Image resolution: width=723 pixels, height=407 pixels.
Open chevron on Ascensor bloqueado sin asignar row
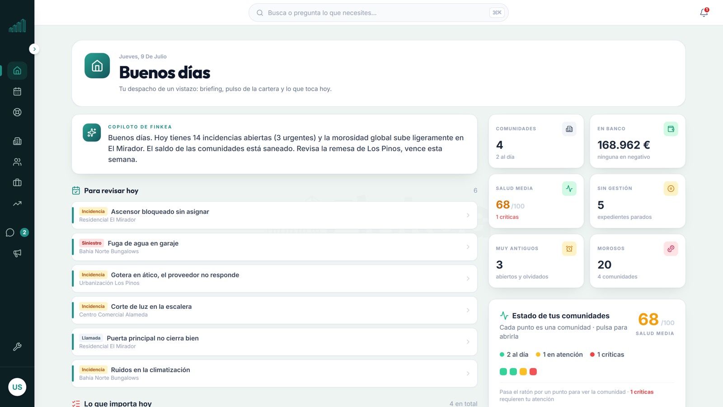click(468, 215)
